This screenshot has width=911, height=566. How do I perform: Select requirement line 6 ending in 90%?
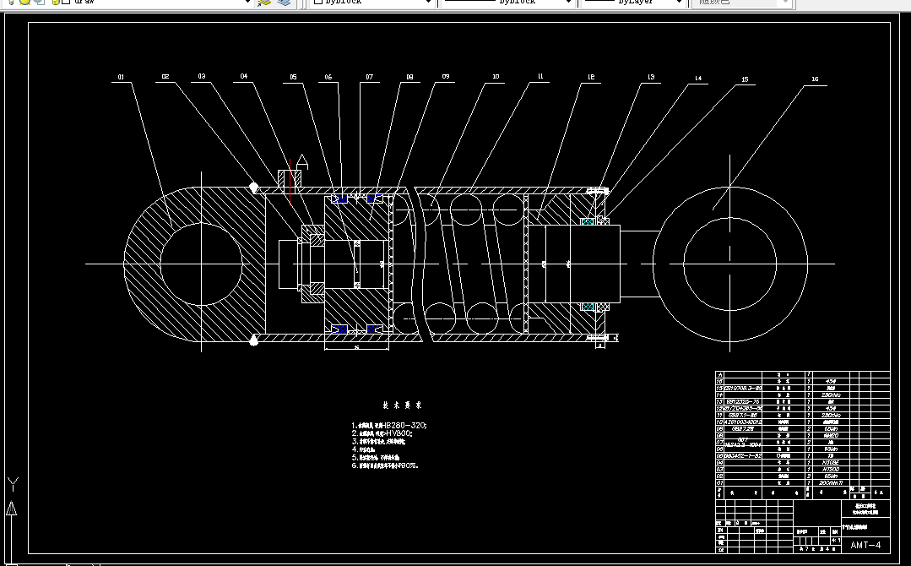pos(385,465)
